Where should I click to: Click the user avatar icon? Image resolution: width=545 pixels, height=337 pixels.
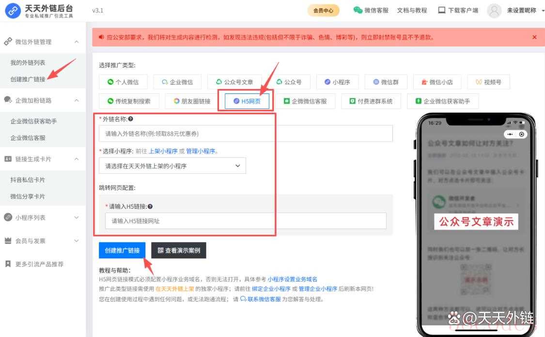click(x=494, y=10)
